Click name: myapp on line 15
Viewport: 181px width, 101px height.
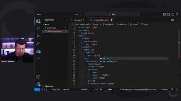pyautogui.click(x=94, y=64)
